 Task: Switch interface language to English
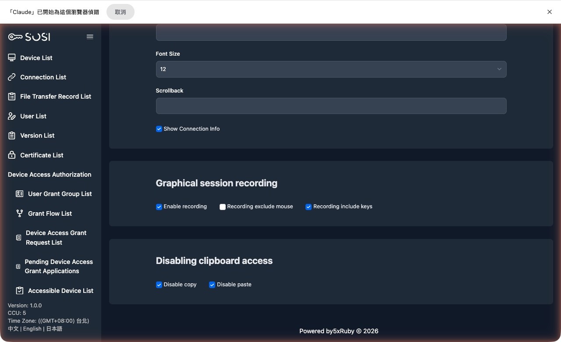32,328
